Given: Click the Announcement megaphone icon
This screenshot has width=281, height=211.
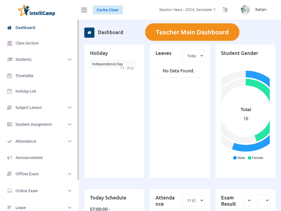Looking at the screenshot, I should pos(10,158).
